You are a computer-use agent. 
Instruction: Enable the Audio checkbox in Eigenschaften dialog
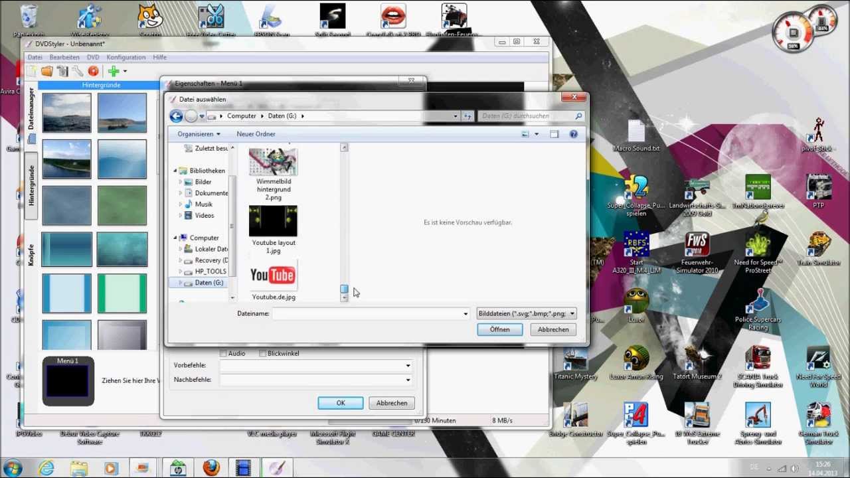coord(223,354)
